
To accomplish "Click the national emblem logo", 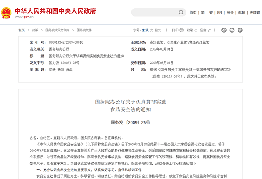I will 7,13.
